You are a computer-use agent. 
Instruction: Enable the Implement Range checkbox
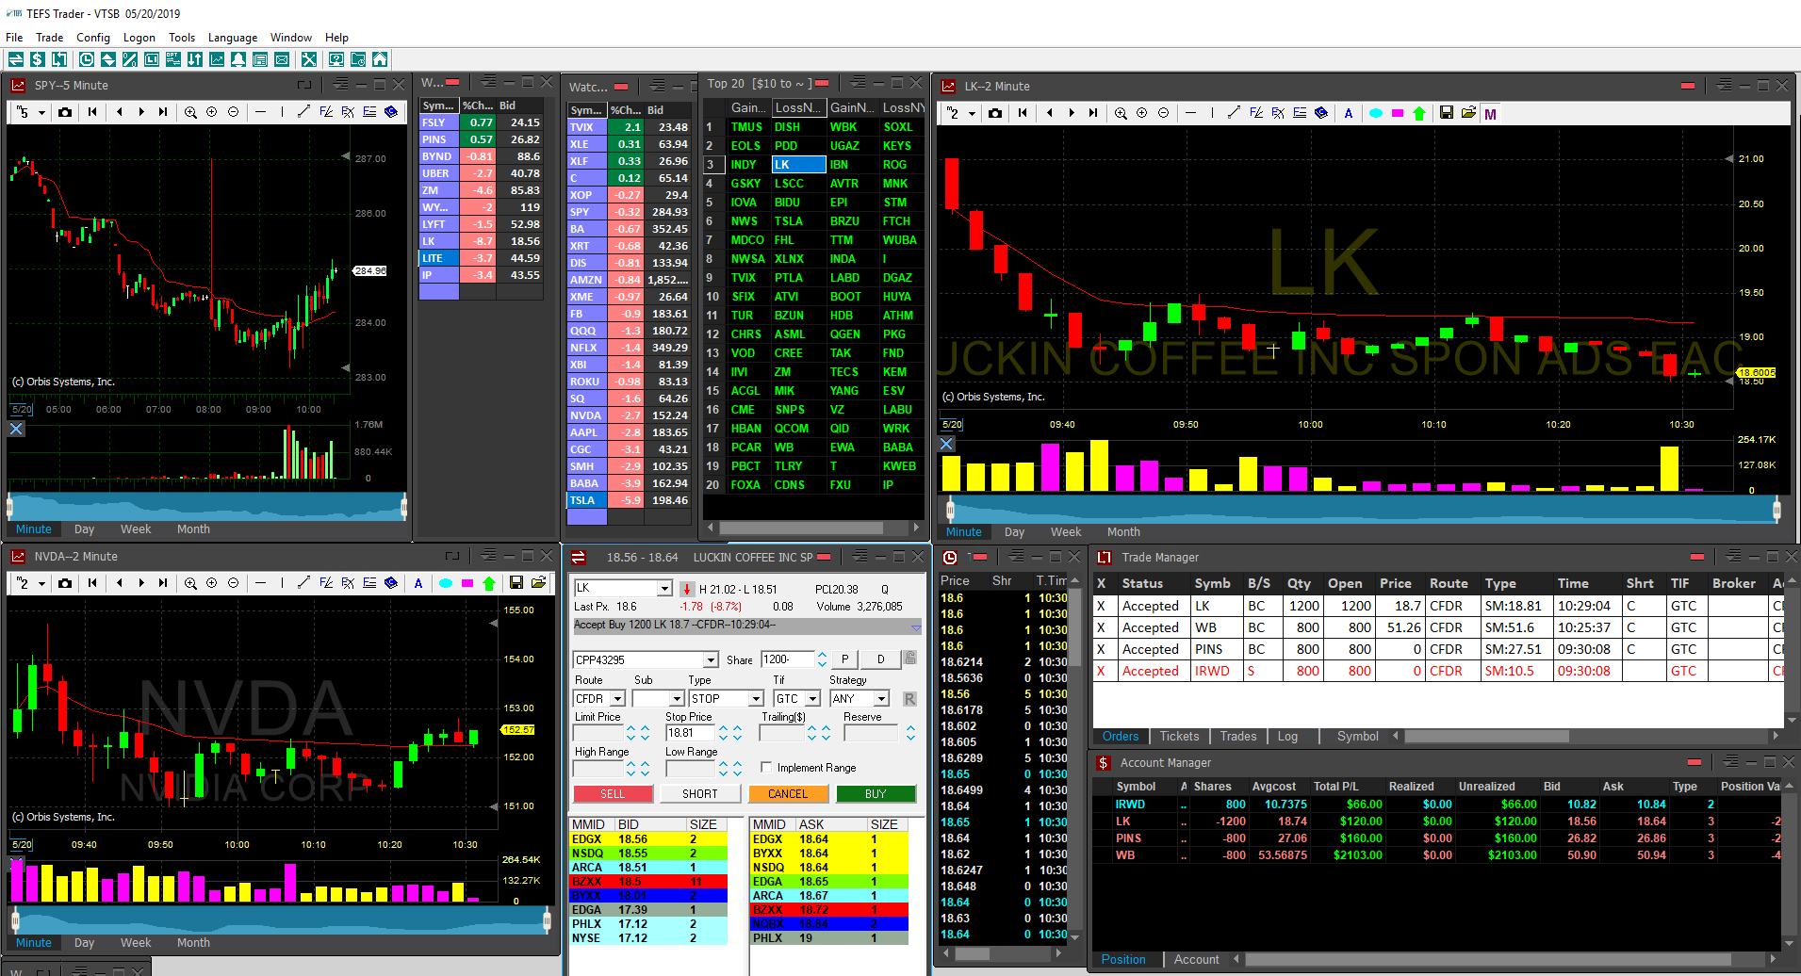[766, 768]
